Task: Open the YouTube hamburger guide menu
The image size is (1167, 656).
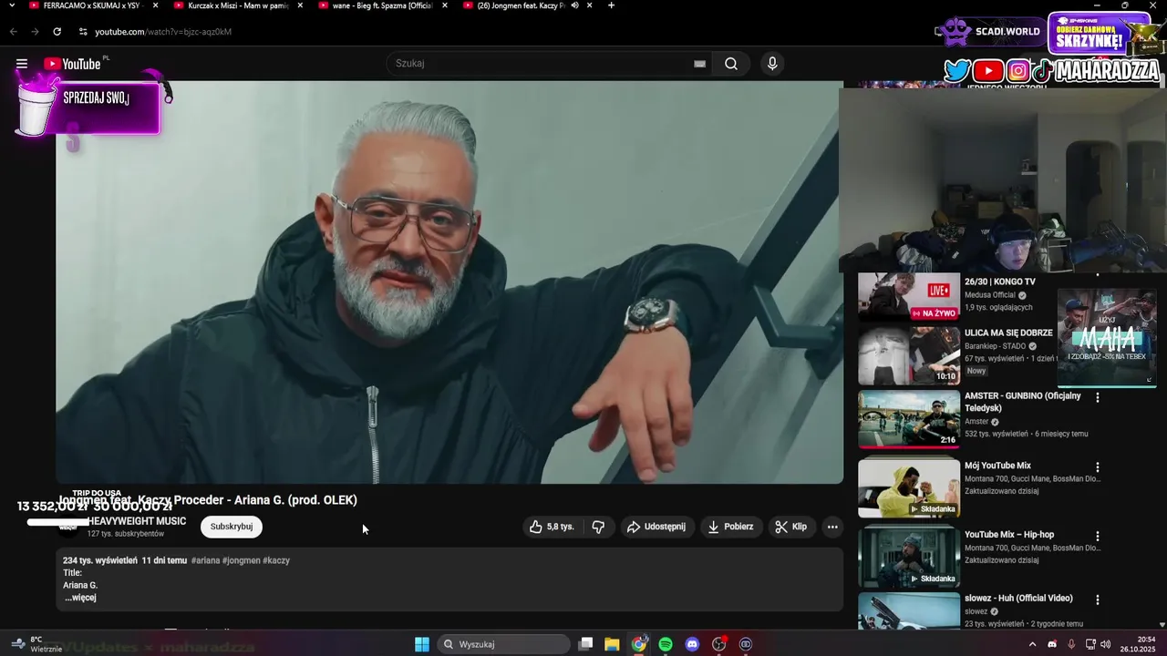Action: click(x=22, y=64)
